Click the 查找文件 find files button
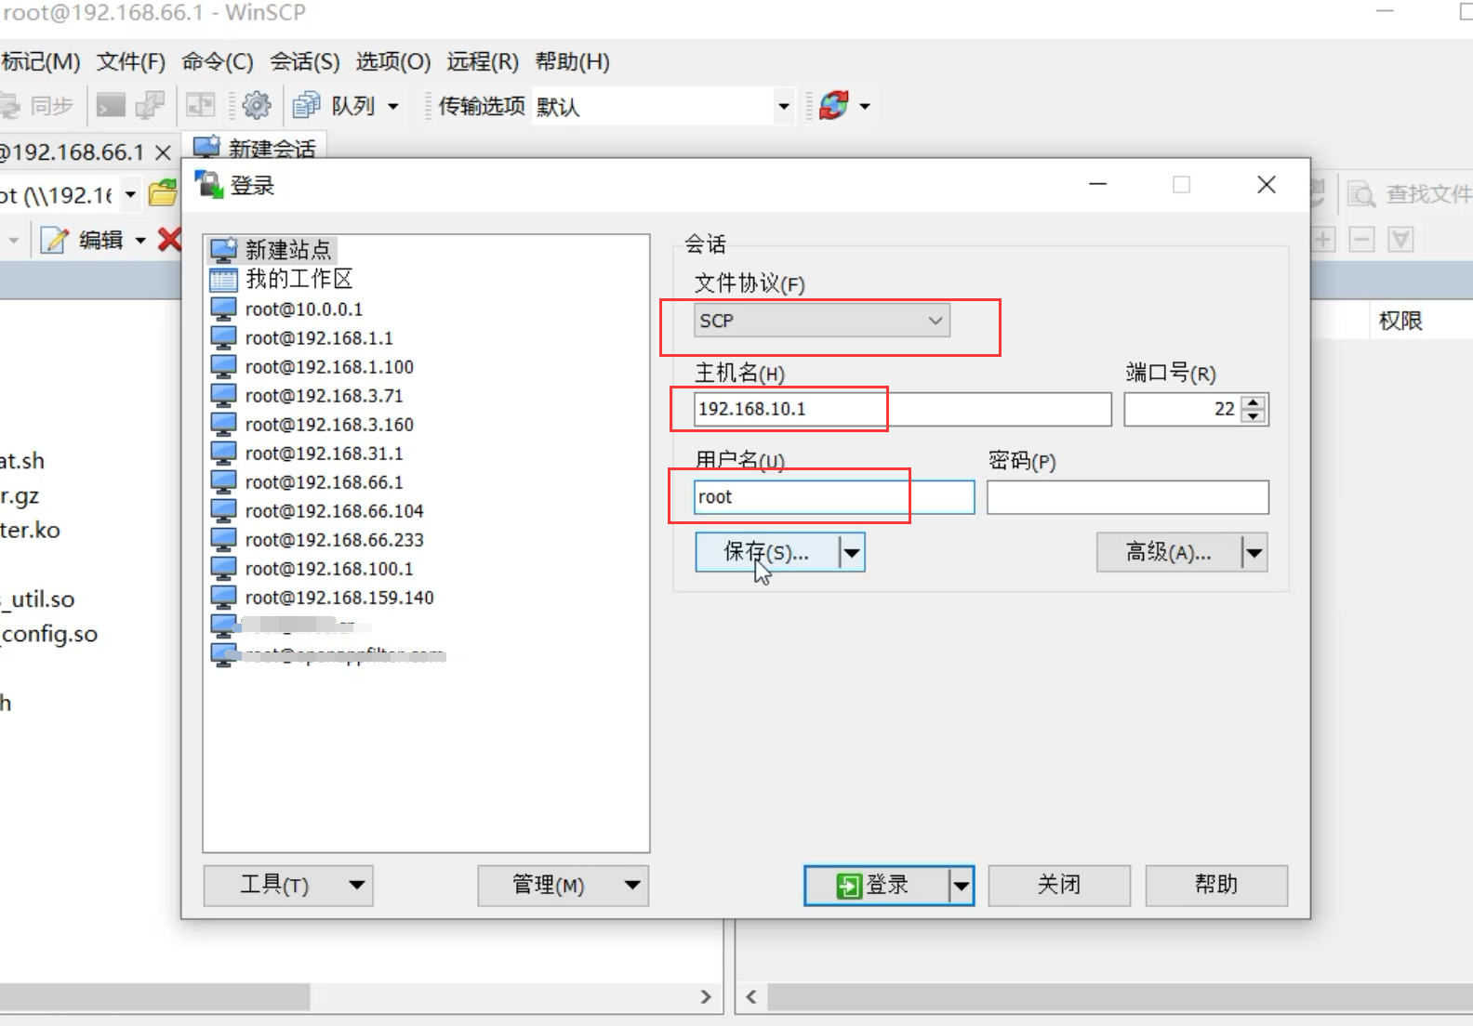Viewport: 1473px width, 1026px height. [1408, 194]
